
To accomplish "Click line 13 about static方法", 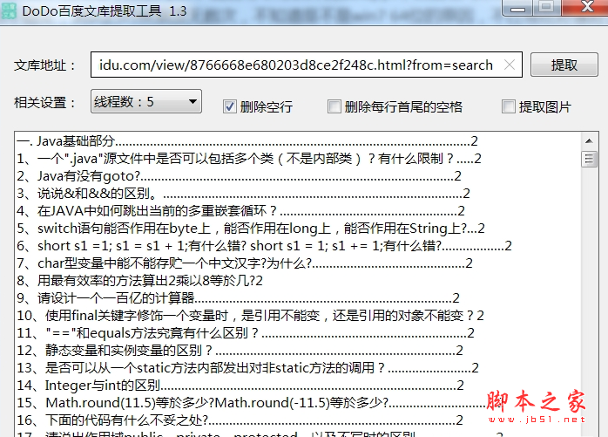I will pos(247,368).
